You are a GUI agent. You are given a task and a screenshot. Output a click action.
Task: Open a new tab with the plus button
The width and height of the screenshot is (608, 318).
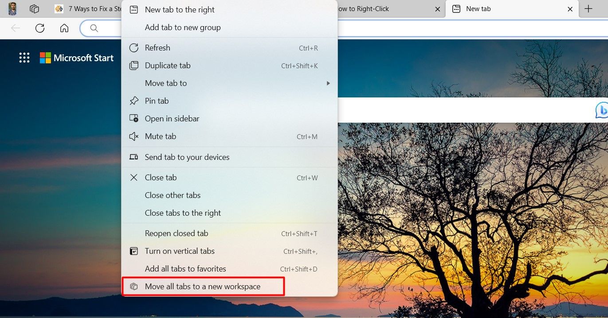point(588,9)
